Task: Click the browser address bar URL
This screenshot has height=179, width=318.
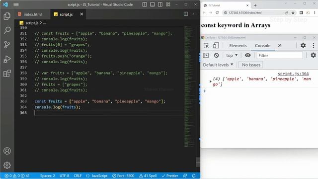Action: 245,12
